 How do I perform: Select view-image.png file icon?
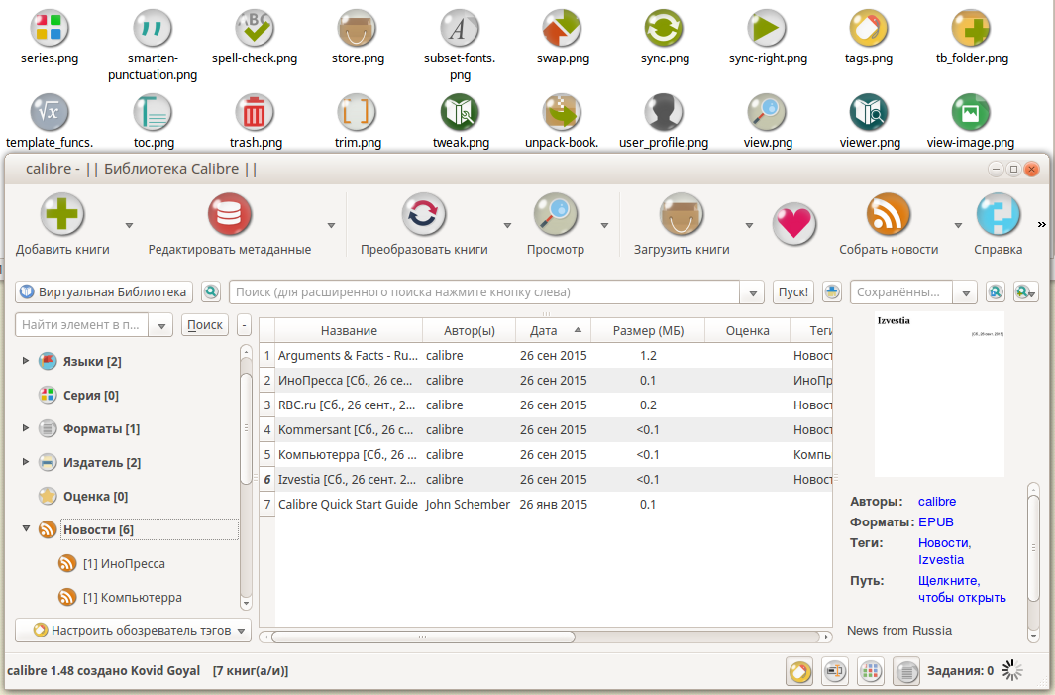point(970,112)
